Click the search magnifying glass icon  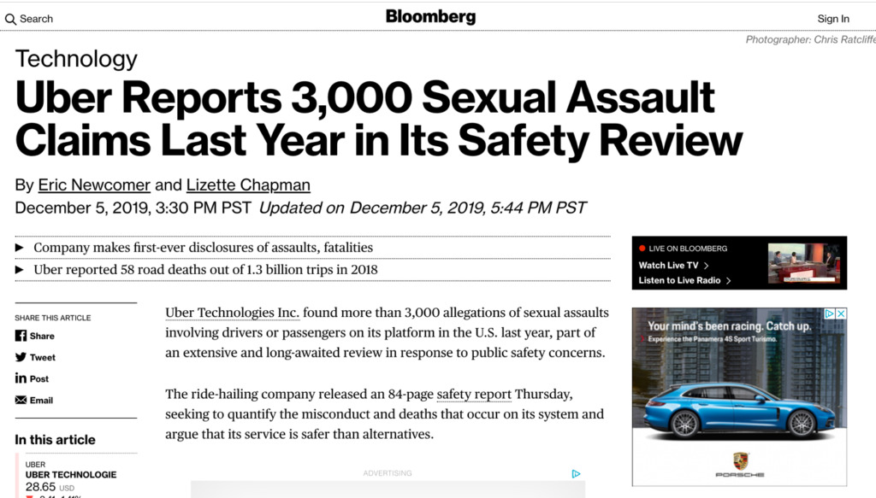pos(10,18)
